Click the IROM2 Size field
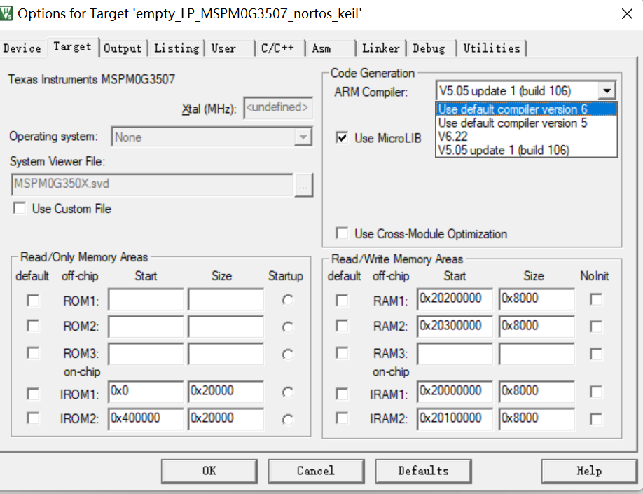643x494 pixels. point(226,419)
